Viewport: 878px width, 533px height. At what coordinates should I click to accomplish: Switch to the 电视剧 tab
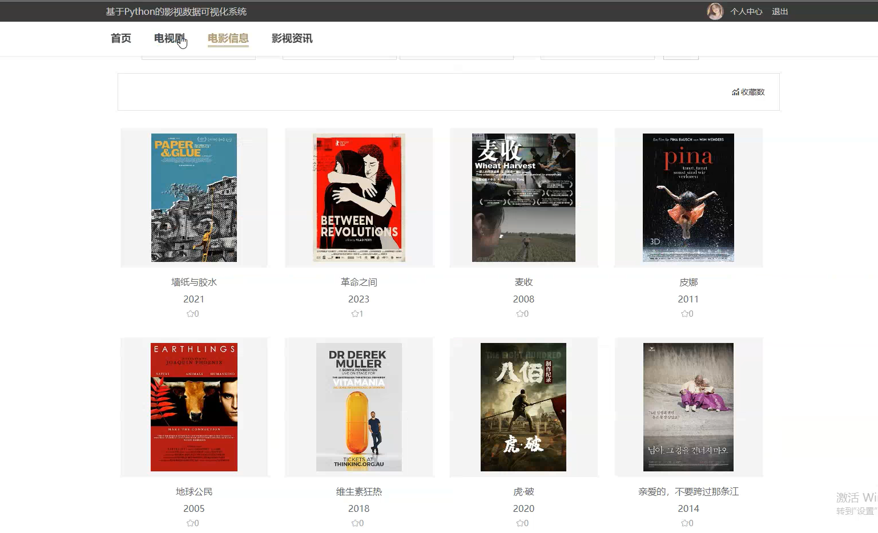click(x=170, y=38)
